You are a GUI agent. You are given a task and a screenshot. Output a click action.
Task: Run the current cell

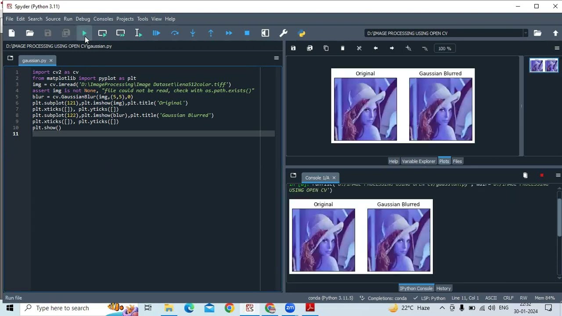[x=102, y=33]
